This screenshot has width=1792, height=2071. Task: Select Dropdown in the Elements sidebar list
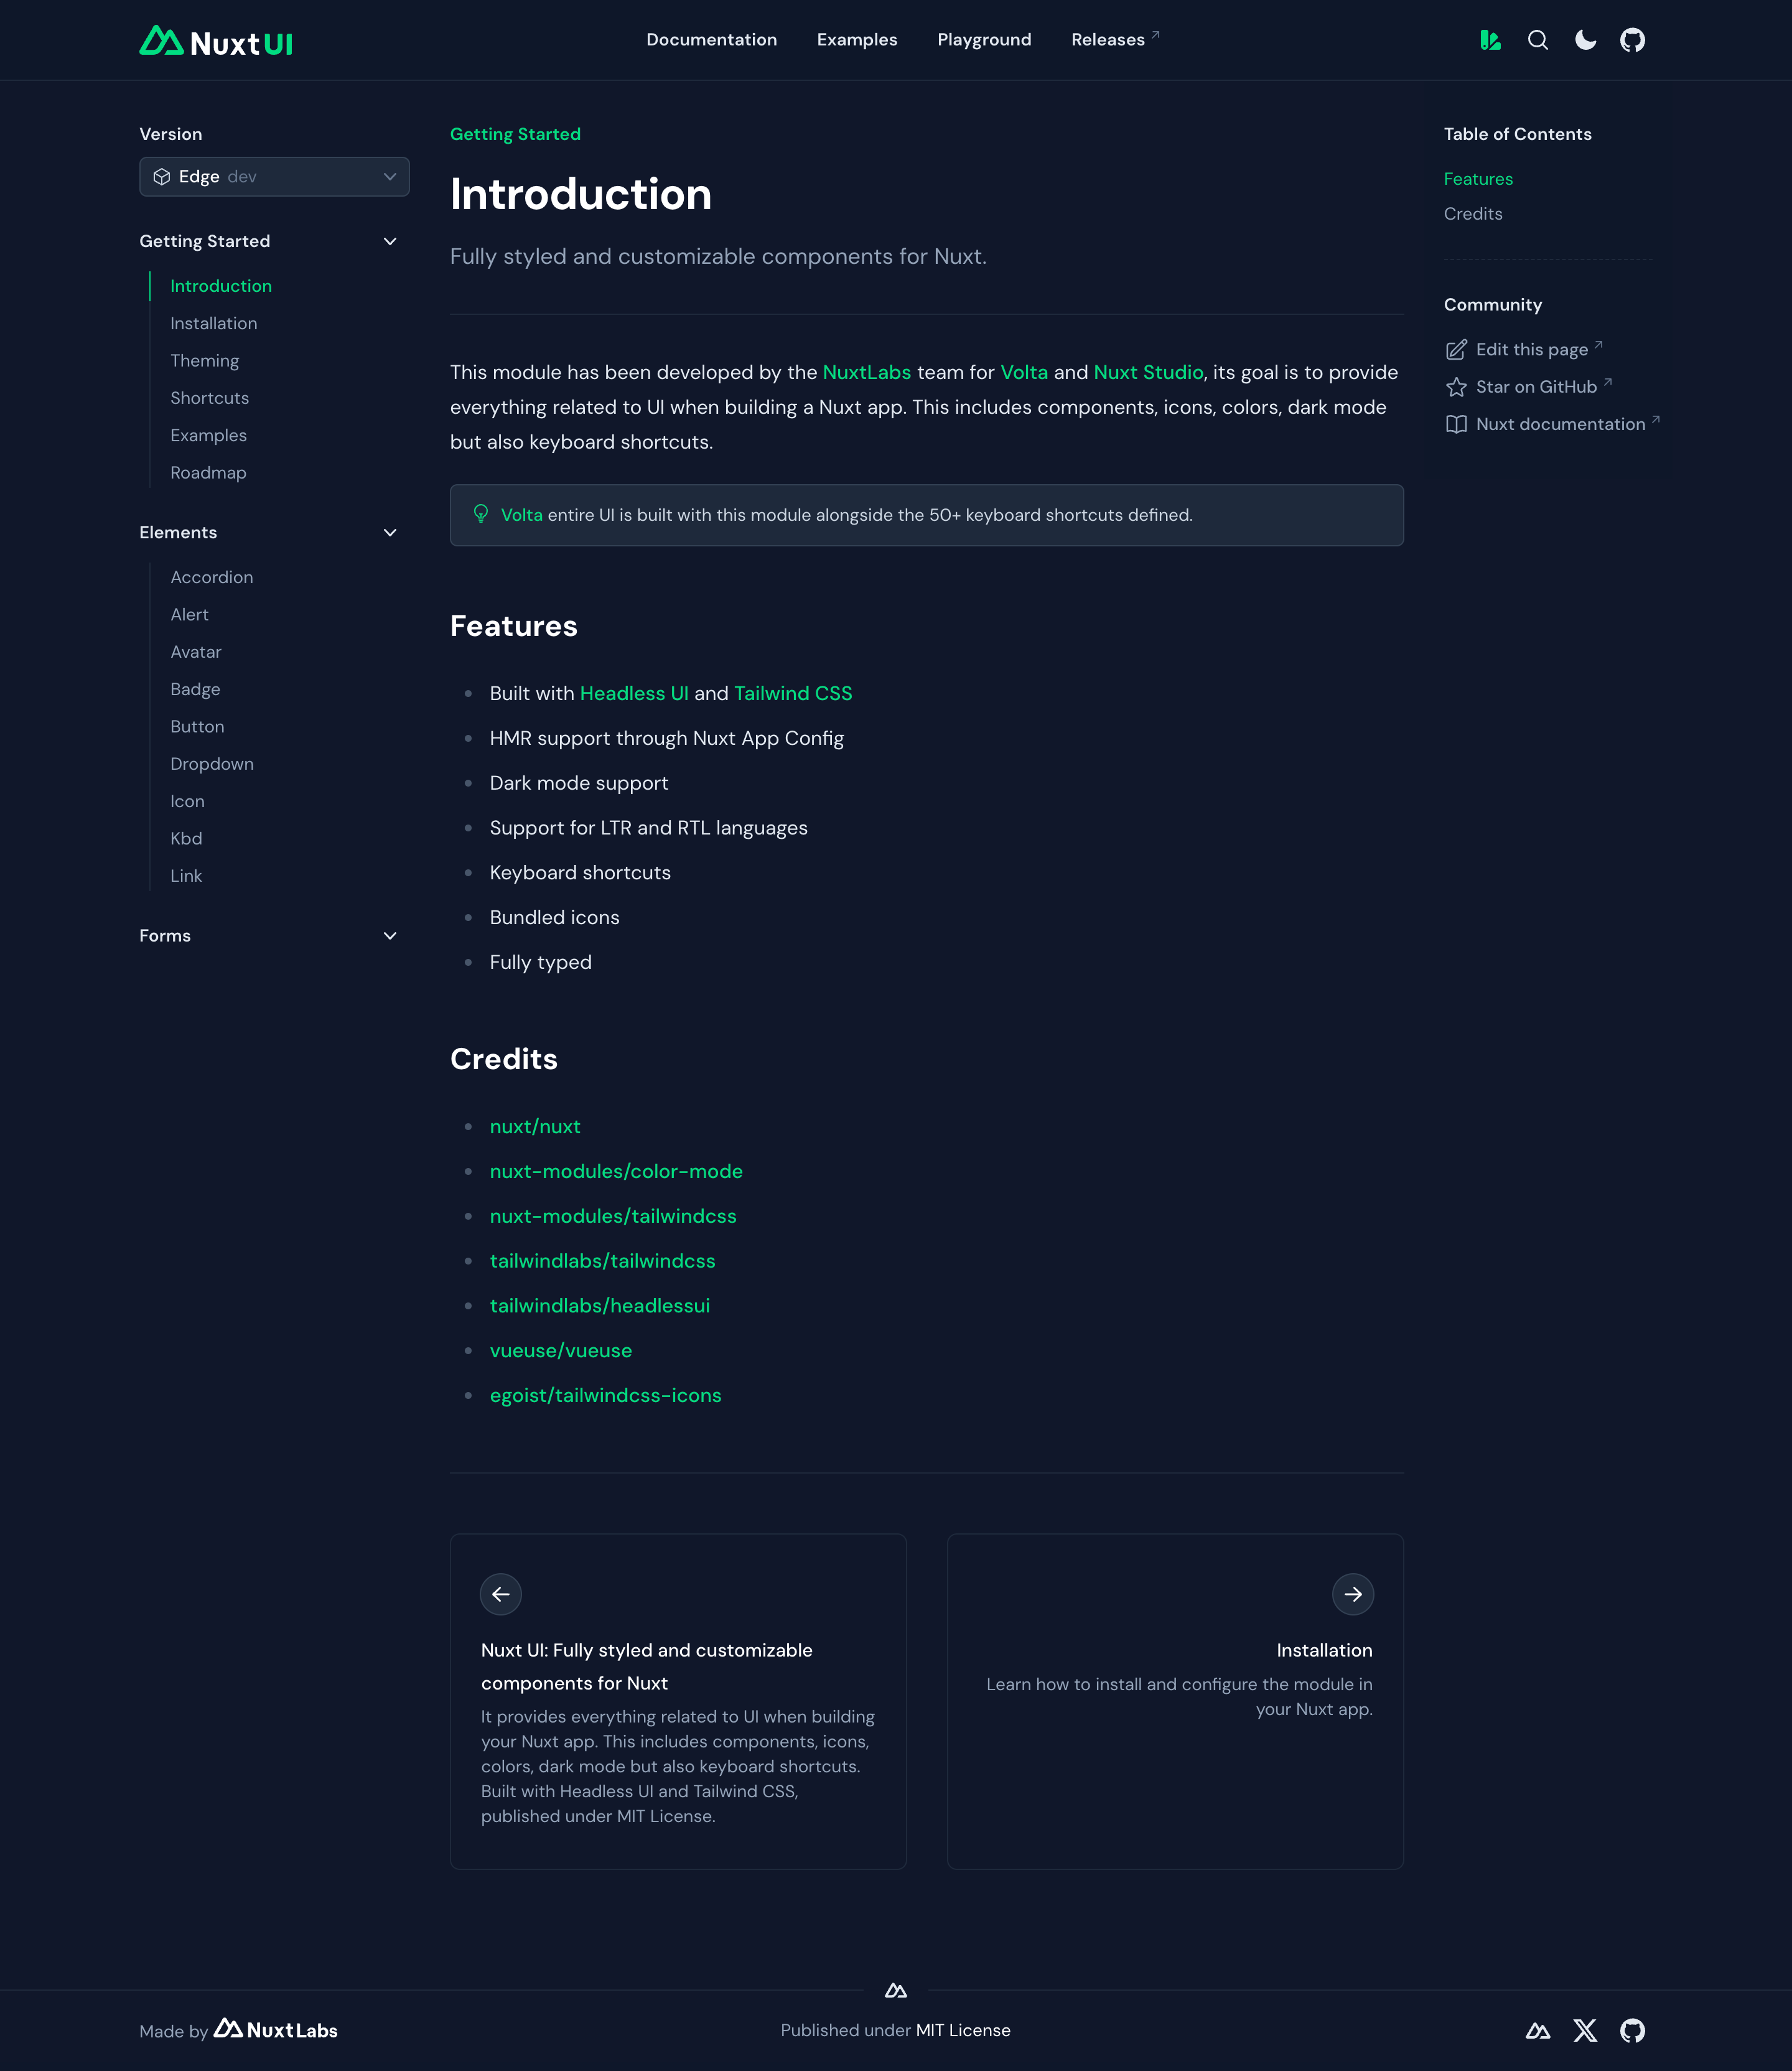[x=211, y=763]
